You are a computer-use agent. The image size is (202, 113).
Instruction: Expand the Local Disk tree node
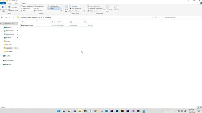coord(1,60)
